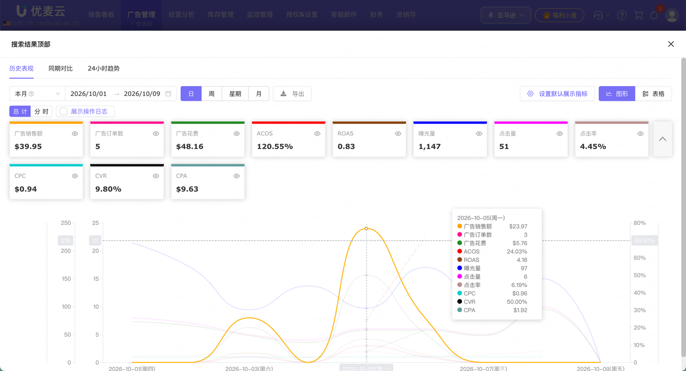This screenshot has width=686, height=371.
Task: Open the notifications bell icon
Action: pos(654,15)
